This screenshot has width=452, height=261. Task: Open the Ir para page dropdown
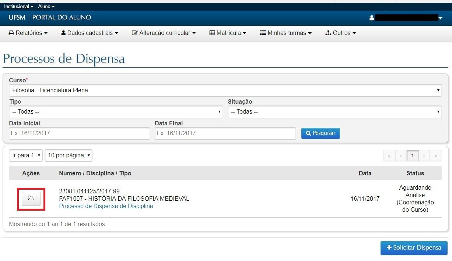(26, 155)
